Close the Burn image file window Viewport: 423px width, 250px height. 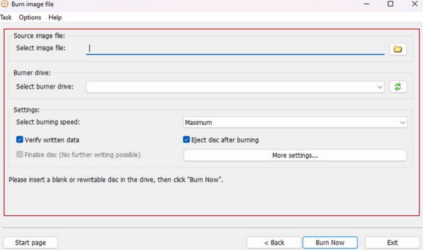pyautogui.click(x=414, y=4)
